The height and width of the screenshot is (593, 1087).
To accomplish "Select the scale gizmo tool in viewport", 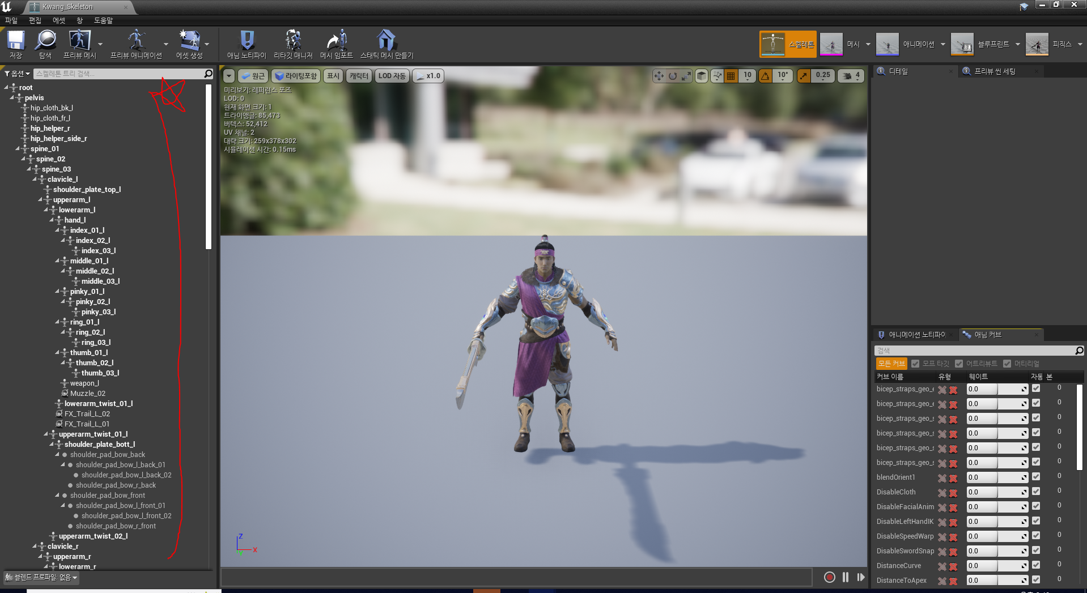I will [x=686, y=76].
